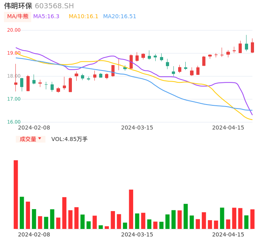Toggle the MA/牛熊 indicator button
The width and height of the screenshot is (271, 240).
[18, 17]
